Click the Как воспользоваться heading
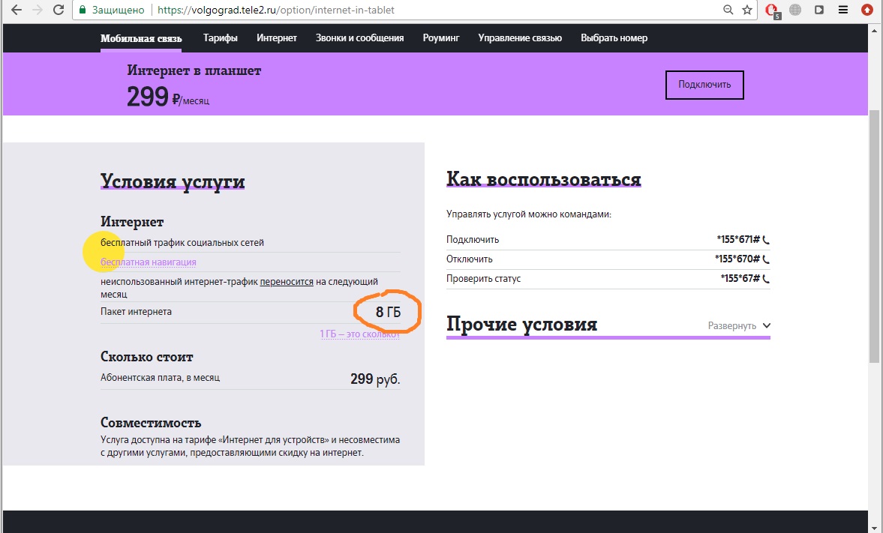 pos(544,179)
